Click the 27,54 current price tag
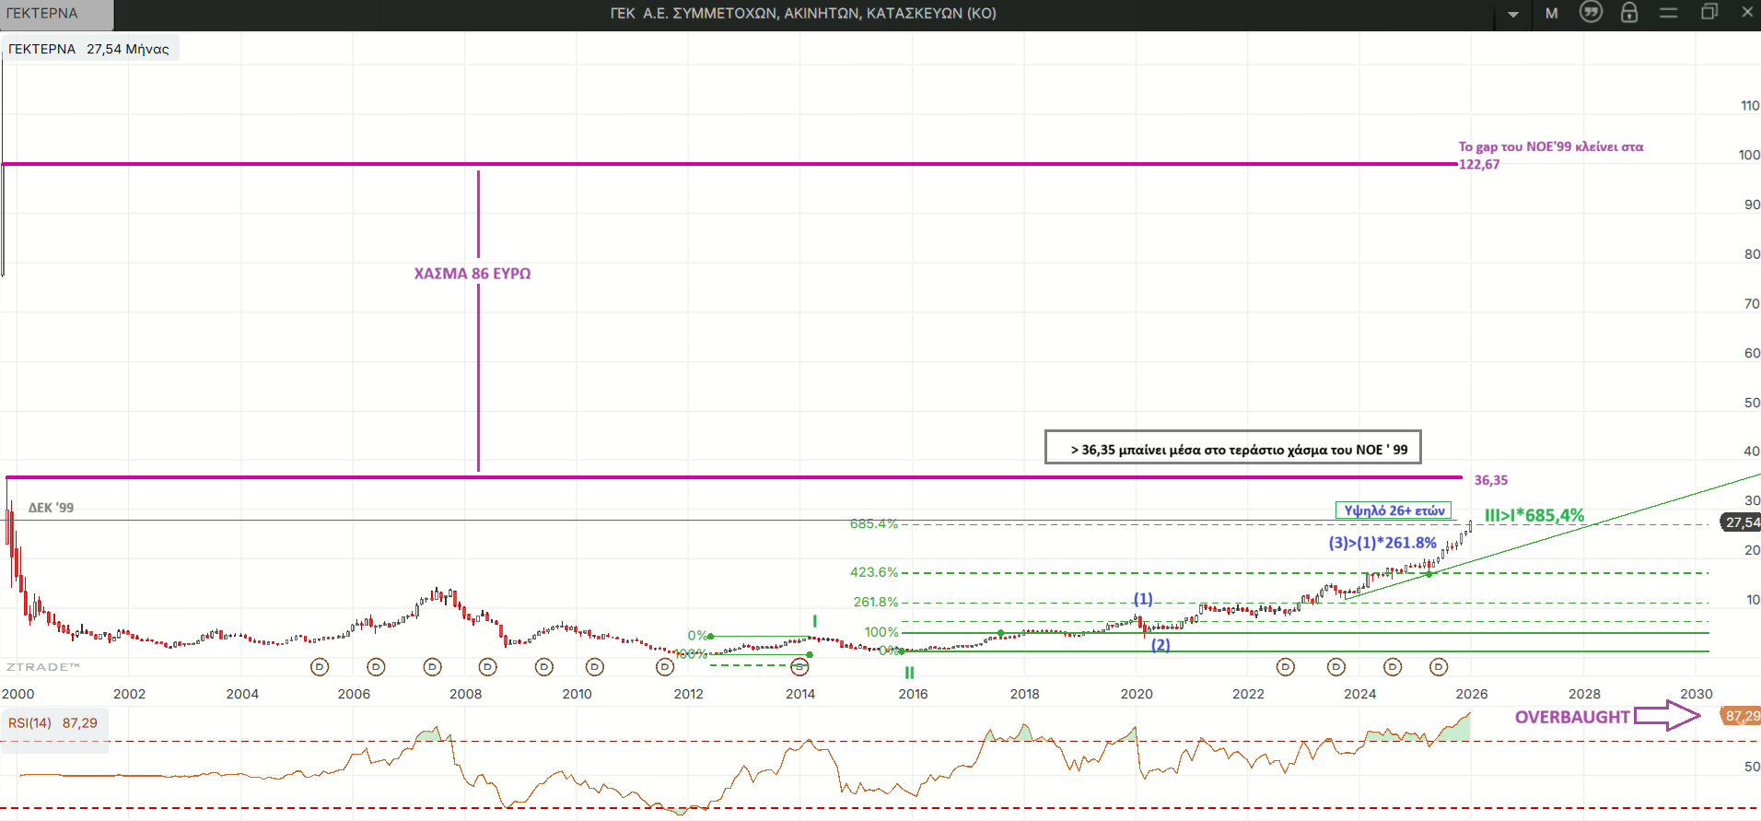This screenshot has width=1761, height=821. pyautogui.click(x=1741, y=522)
